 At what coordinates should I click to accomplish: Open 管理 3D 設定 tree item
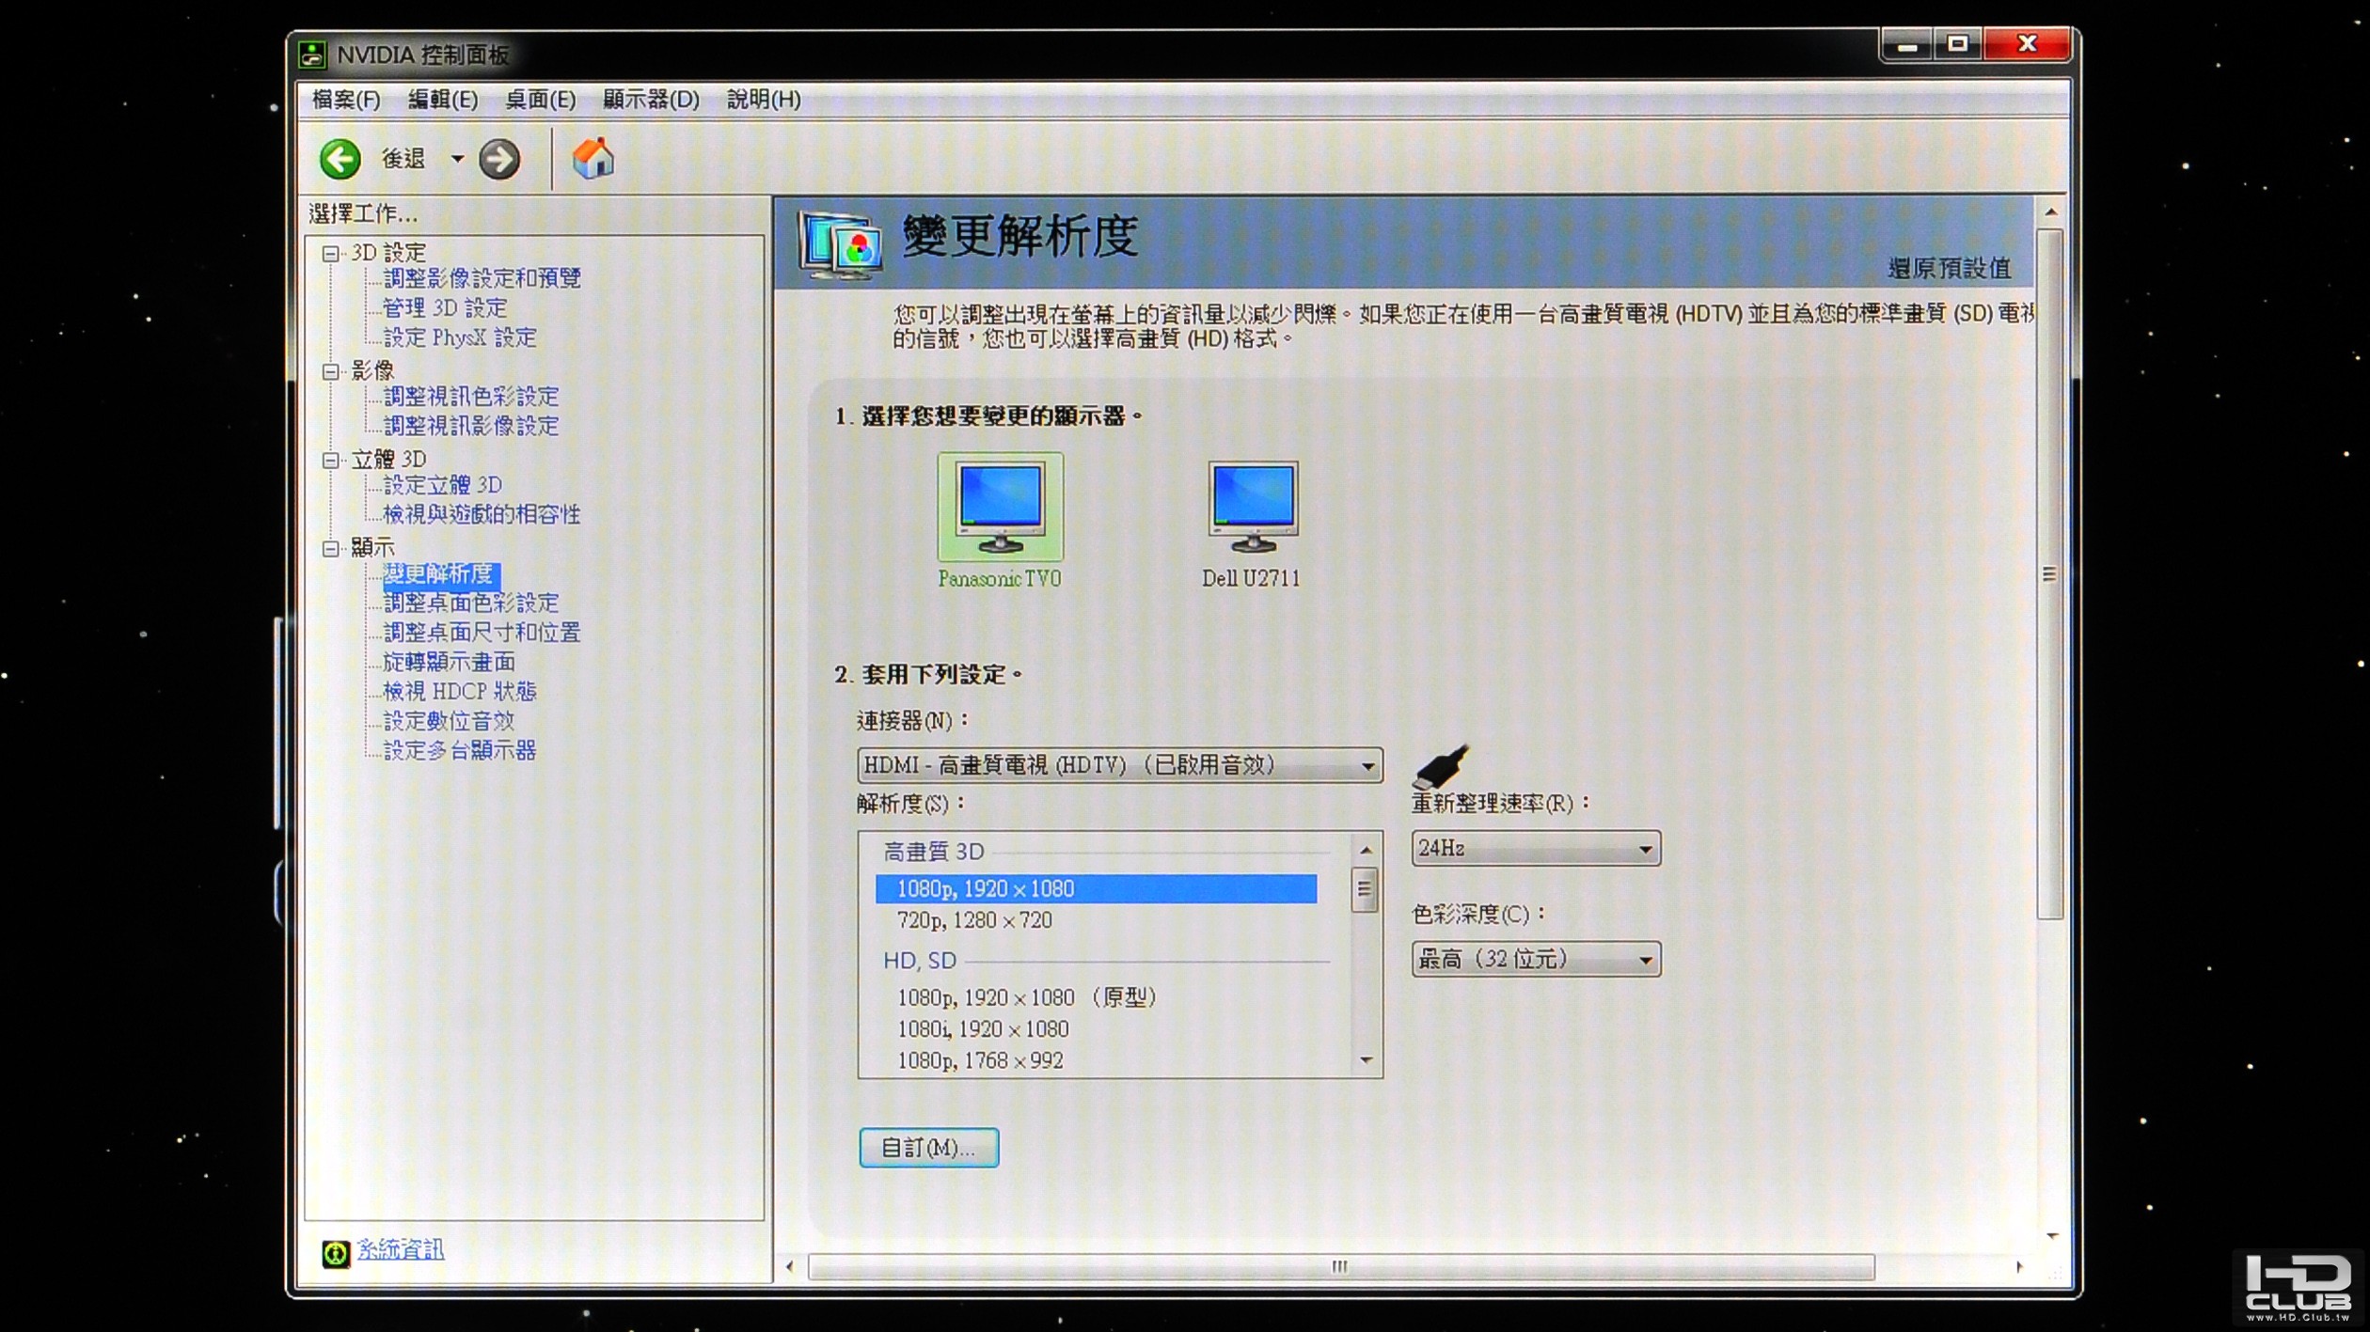[445, 308]
